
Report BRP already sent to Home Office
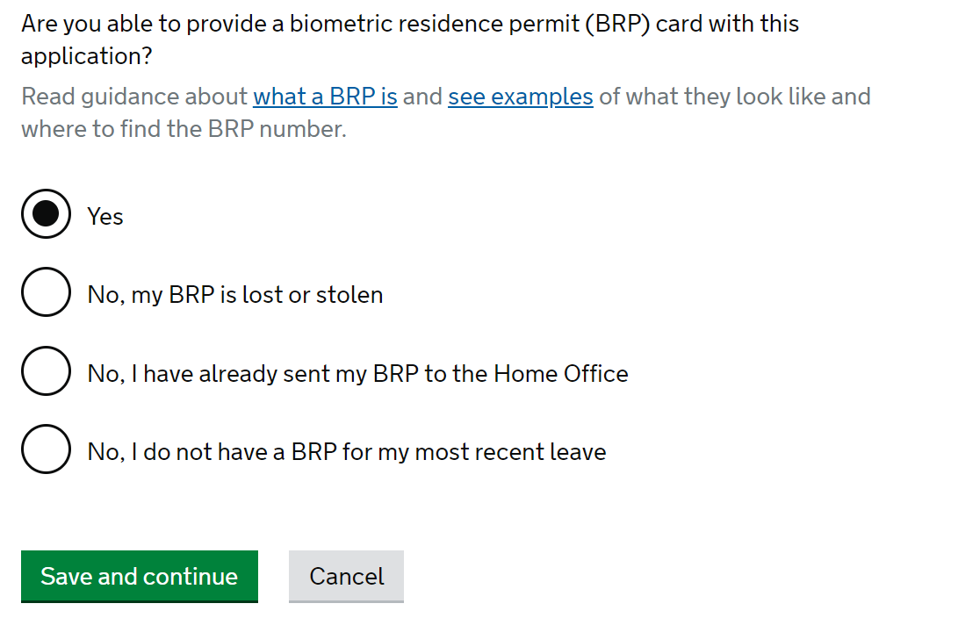[46, 371]
